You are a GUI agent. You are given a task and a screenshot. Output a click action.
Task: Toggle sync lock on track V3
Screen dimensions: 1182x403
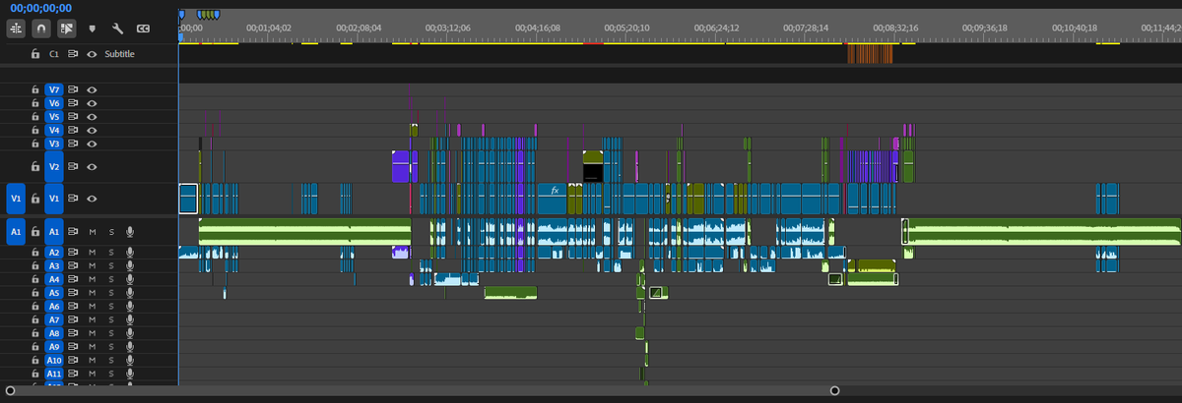click(73, 144)
